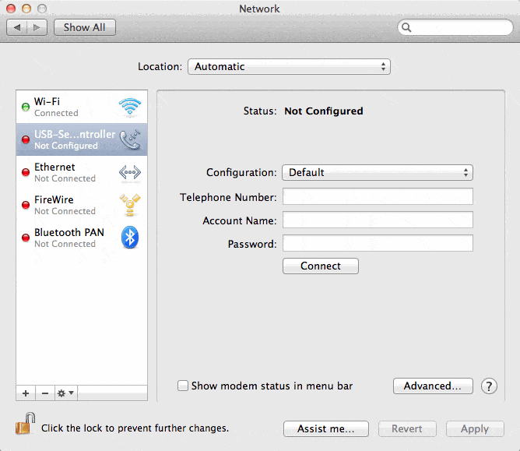Click the Connect button

pos(321,266)
